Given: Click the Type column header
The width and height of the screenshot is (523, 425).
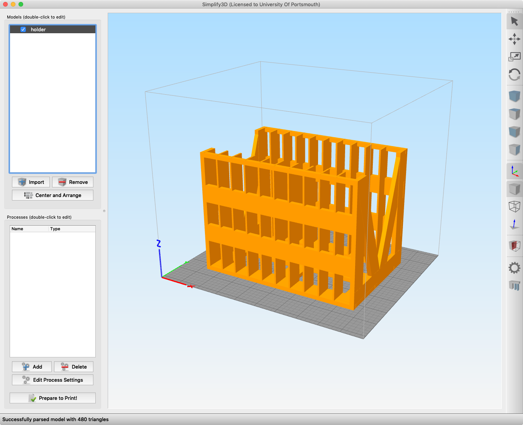Looking at the screenshot, I should coord(55,229).
